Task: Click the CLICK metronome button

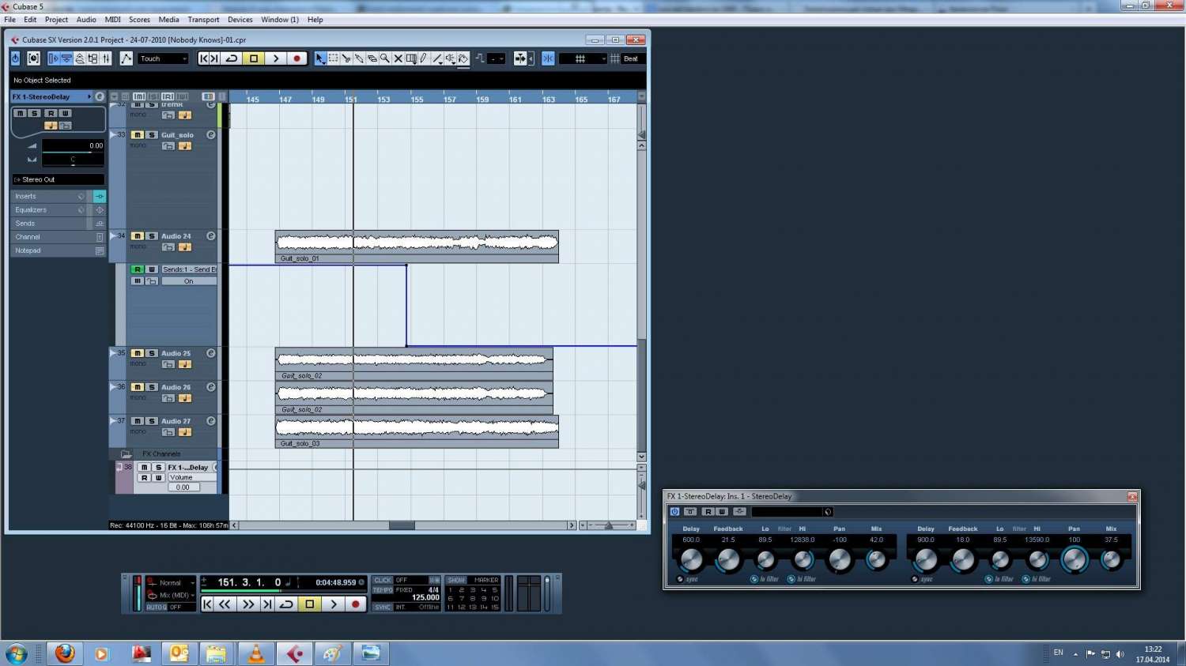Action: (383, 581)
